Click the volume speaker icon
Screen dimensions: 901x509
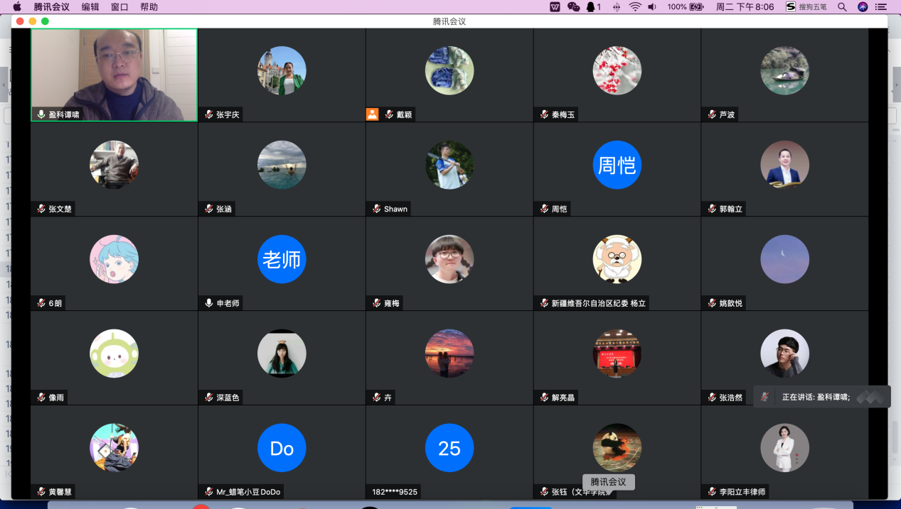click(652, 7)
